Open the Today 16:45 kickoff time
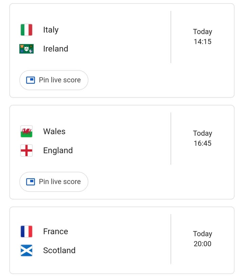 click(x=203, y=139)
